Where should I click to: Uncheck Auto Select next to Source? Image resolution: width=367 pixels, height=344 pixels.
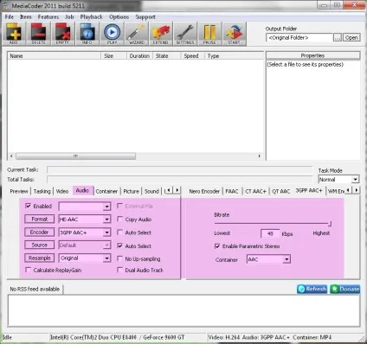click(x=119, y=245)
